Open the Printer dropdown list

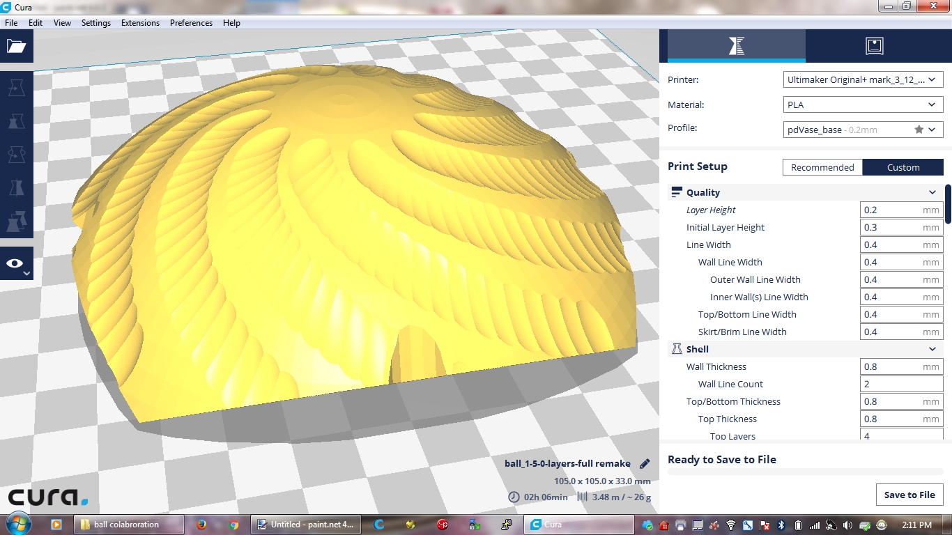(863, 79)
